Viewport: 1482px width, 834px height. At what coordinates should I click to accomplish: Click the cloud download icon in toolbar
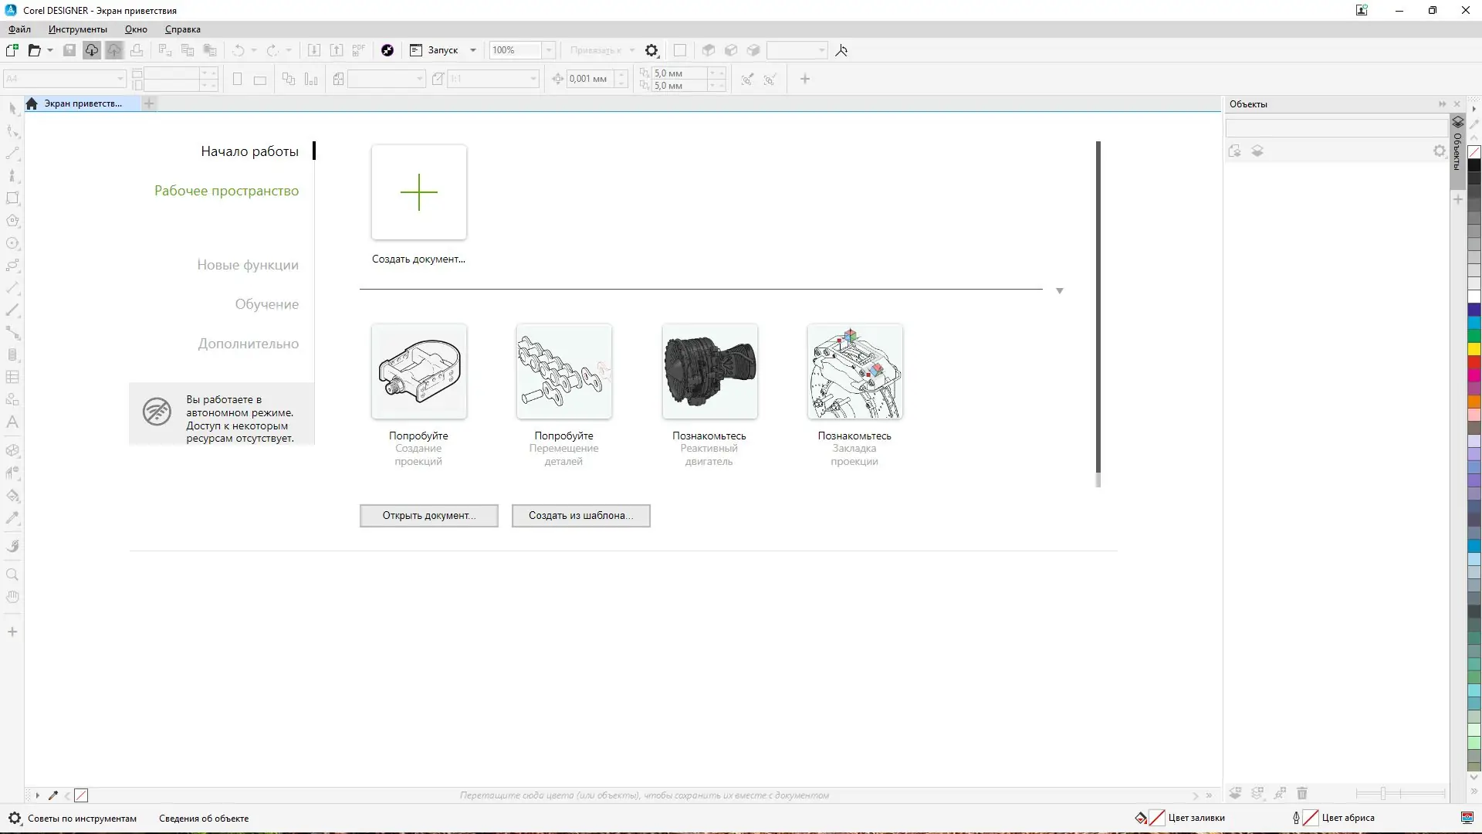91,50
